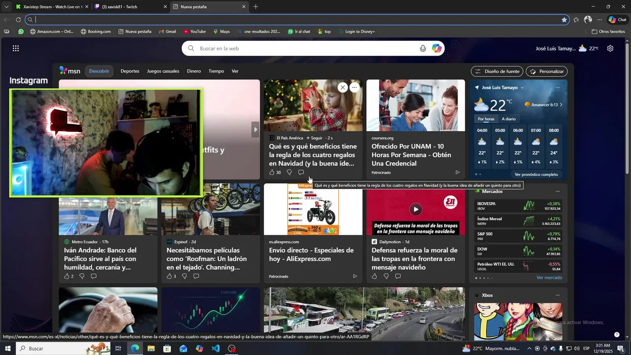
Task: Open comments on four gifts rule article
Action: [x=301, y=173]
